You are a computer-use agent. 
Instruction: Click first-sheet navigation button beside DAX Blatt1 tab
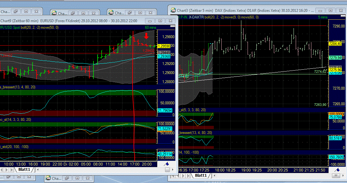pos(172,175)
